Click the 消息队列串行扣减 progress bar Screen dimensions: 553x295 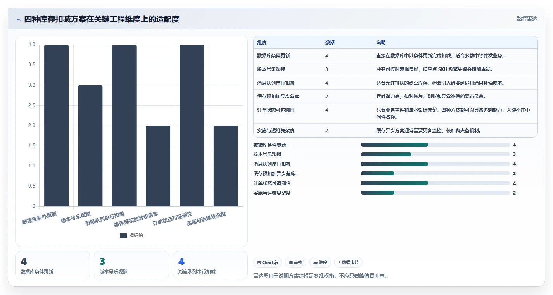point(435,164)
